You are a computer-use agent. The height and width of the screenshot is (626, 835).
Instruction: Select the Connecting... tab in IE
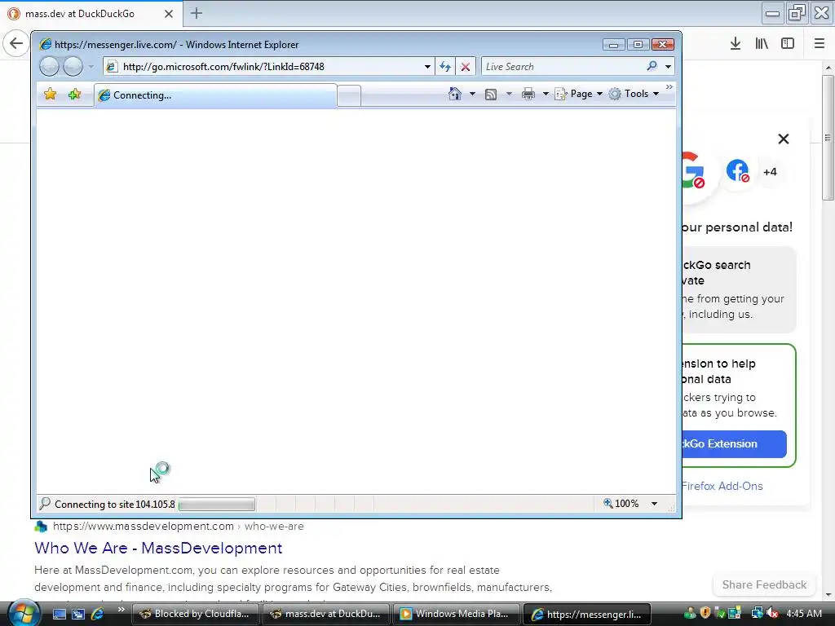click(215, 95)
